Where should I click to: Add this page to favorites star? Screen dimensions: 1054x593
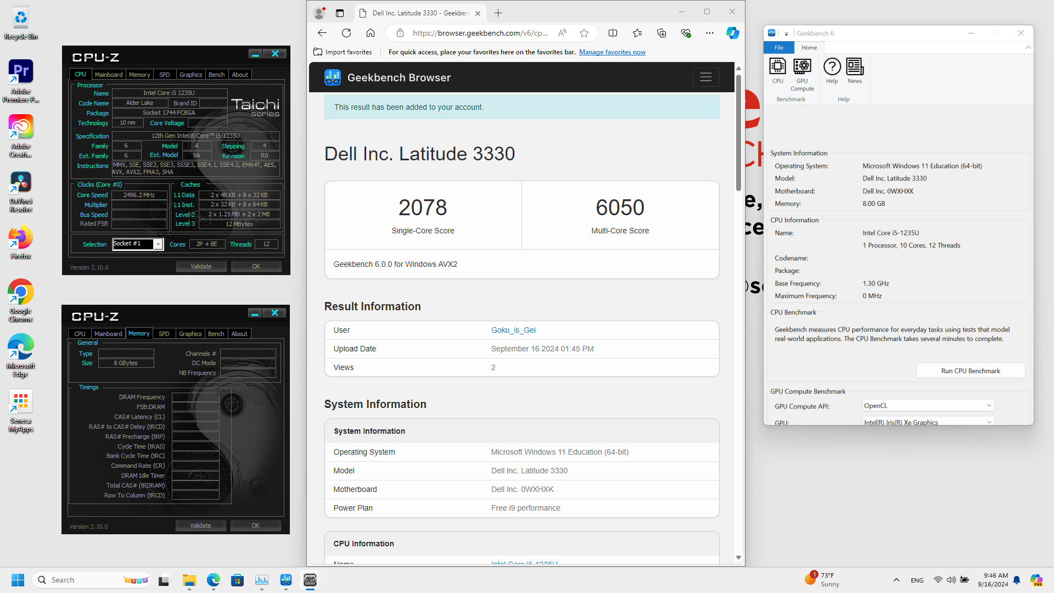(x=584, y=33)
